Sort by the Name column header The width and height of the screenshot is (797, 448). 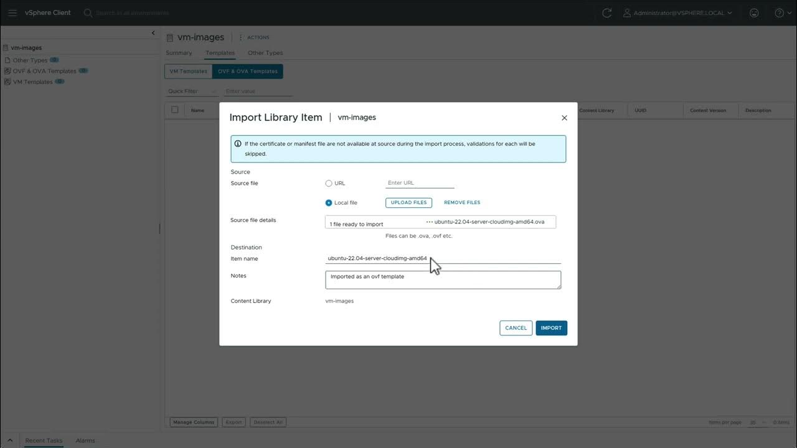(x=197, y=111)
